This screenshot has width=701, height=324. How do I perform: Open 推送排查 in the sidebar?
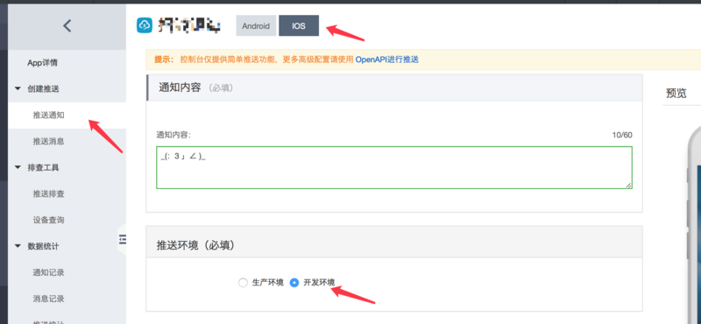pos(48,194)
